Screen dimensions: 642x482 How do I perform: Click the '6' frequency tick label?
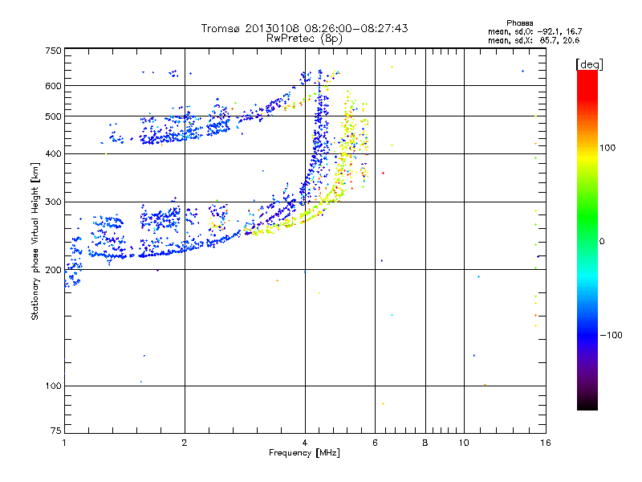(x=375, y=443)
